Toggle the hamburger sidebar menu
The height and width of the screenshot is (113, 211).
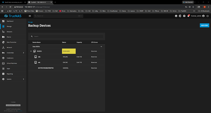(x=30, y=16)
